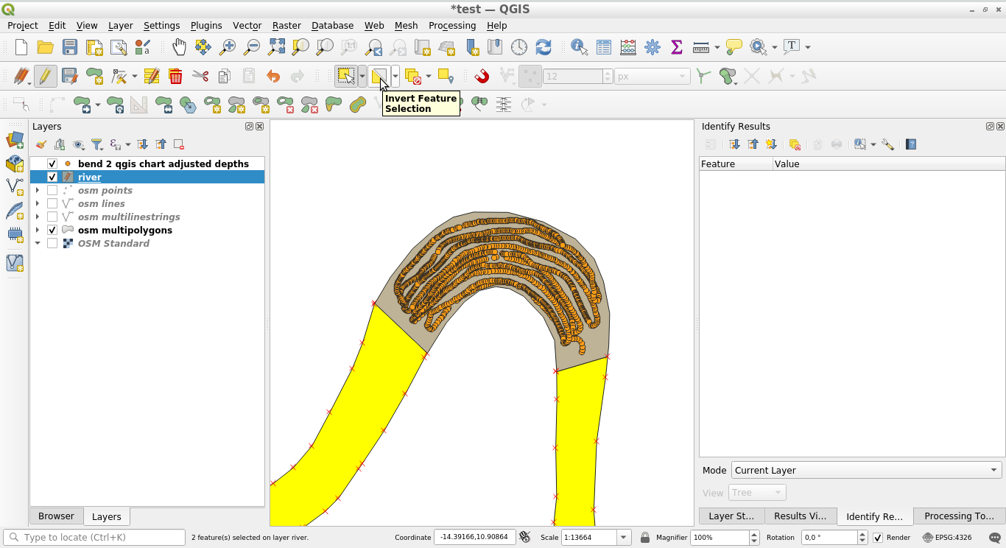Click the Coordinate input field
Viewport: 1006px width, 548px height.
[474, 538]
